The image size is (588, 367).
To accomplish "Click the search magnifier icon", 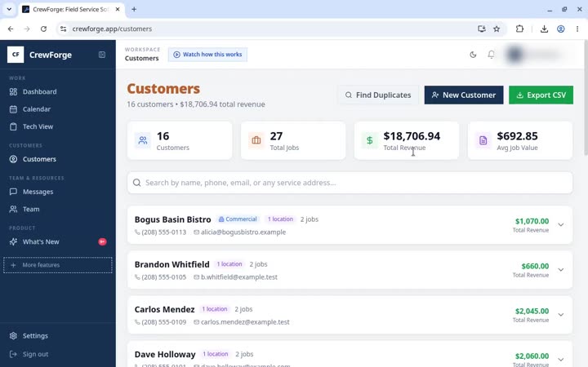I will tap(137, 183).
